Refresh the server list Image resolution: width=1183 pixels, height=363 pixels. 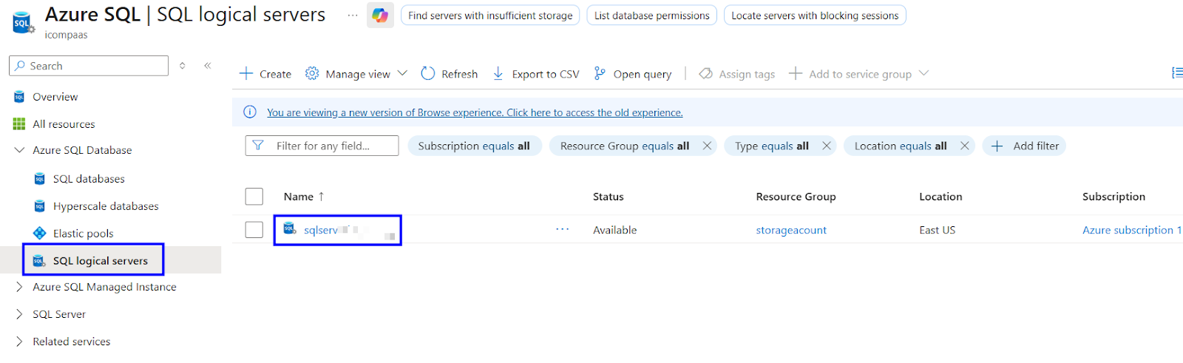tap(450, 74)
